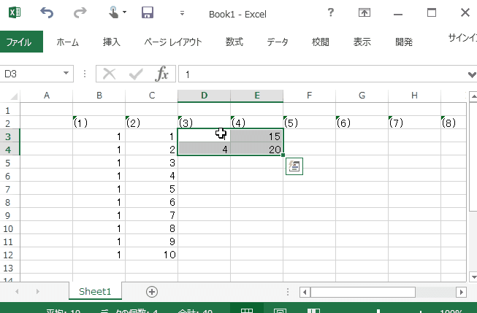The image size is (477, 313).
Task: Click cell containing (7)
Action: (x=414, y=123)
